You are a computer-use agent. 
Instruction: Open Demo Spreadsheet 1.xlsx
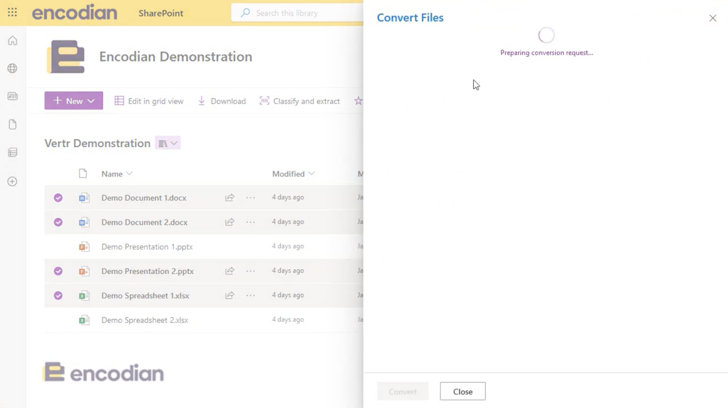pyautogui.click(x=145, y=296)
